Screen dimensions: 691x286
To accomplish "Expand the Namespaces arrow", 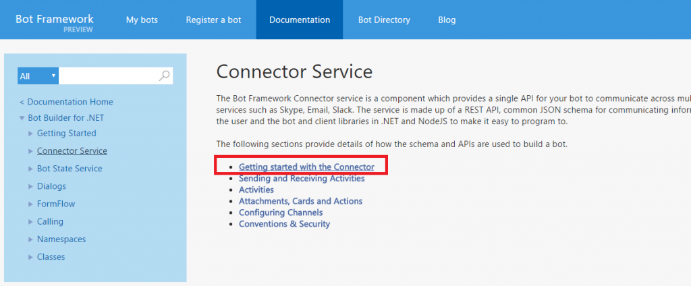I will [30, 239].
